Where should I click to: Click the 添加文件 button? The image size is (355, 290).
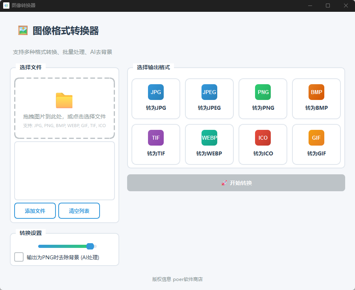[35, 211]
